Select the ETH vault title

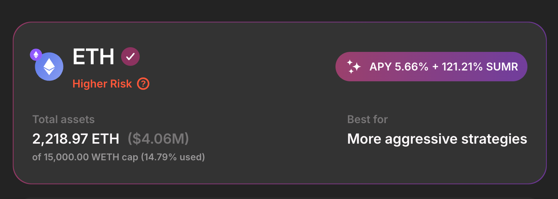[x=94, y=57]
